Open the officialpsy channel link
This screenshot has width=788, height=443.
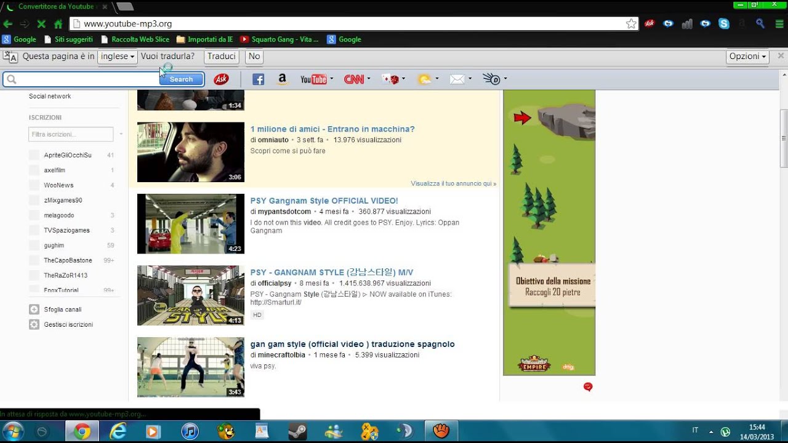274,284
